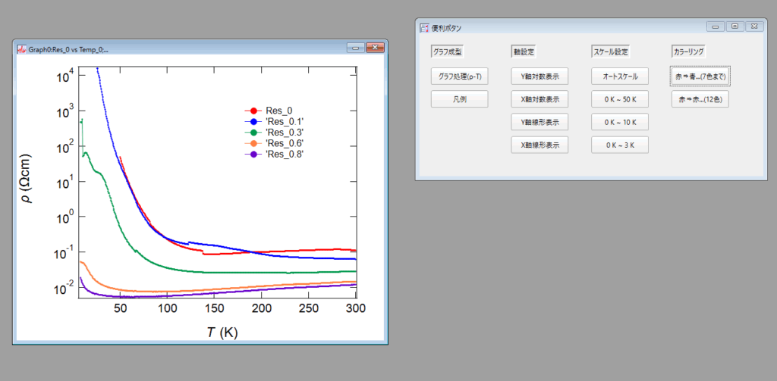Apply オートスケール autoscale
777x381 pixels.
click(x=620, y=77)
